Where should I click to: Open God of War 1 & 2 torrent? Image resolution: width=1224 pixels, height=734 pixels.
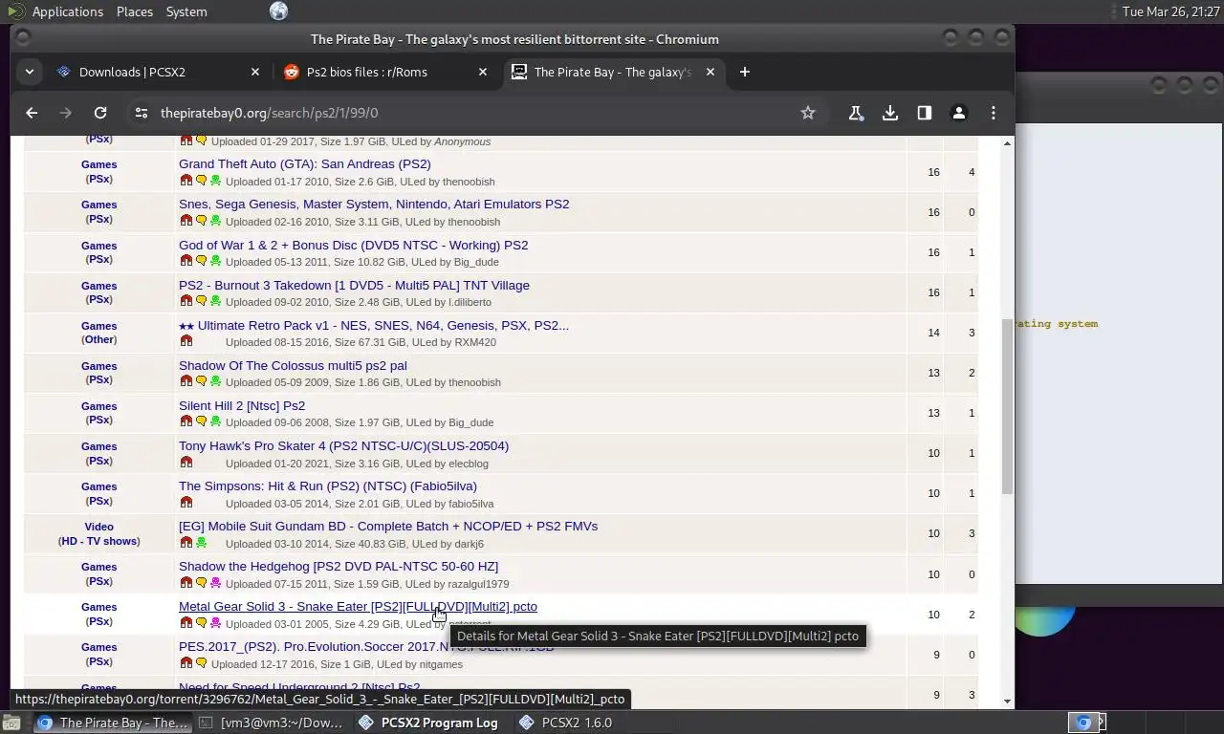354,245
